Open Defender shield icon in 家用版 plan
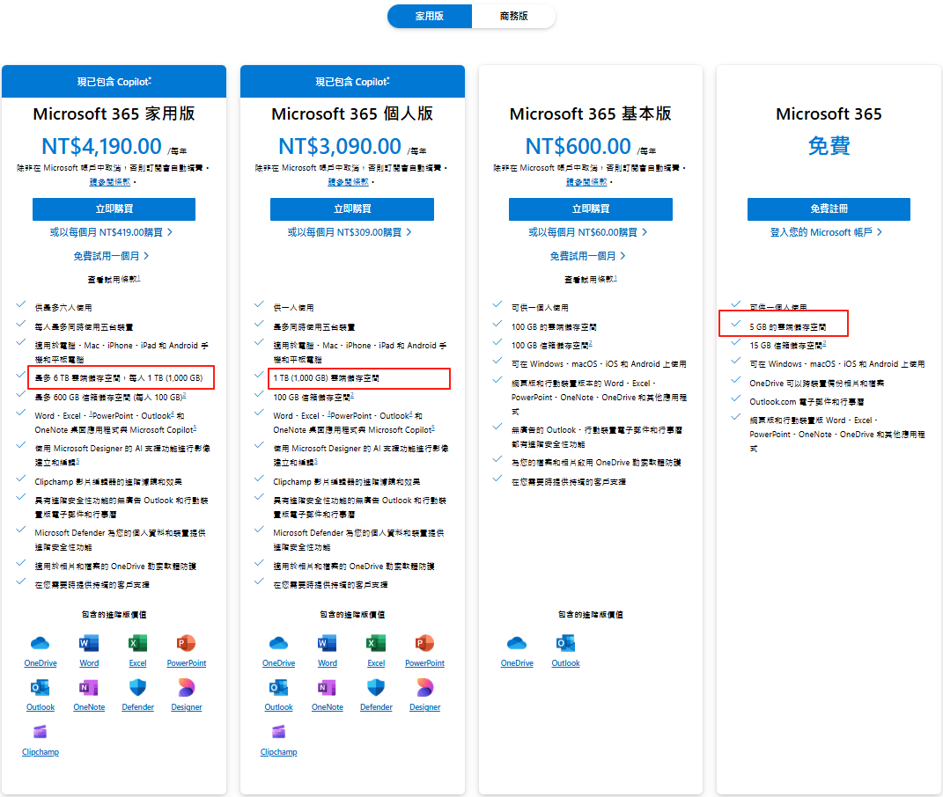Screen dimensions: 943x797 coord(137,687)
